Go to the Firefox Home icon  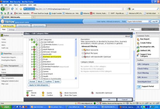21,9
